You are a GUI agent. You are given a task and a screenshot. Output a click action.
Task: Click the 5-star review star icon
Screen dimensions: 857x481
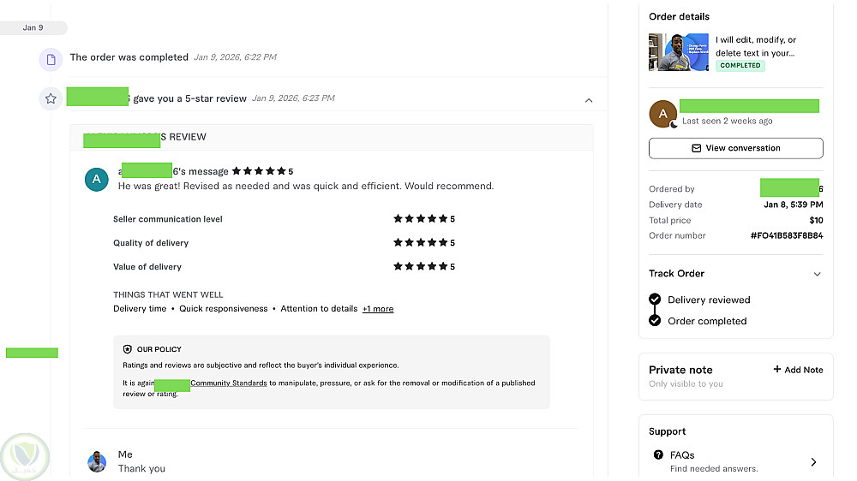[x=51, y=98]
